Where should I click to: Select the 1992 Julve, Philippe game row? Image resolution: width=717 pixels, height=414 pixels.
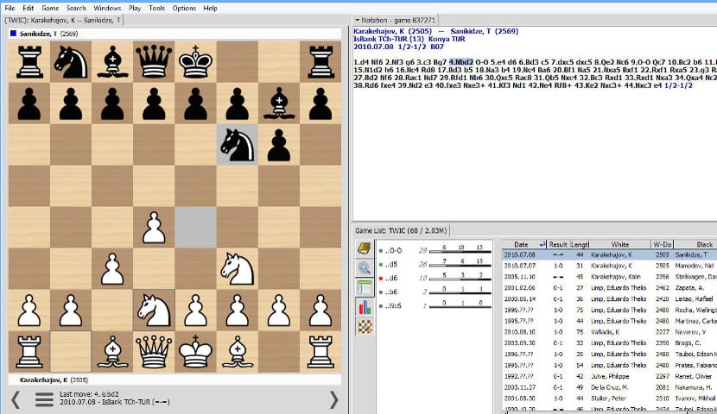click(610, 376)
